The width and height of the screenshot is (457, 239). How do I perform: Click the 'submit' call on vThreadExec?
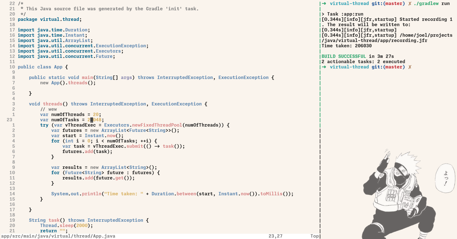click(x=135, y=146)
